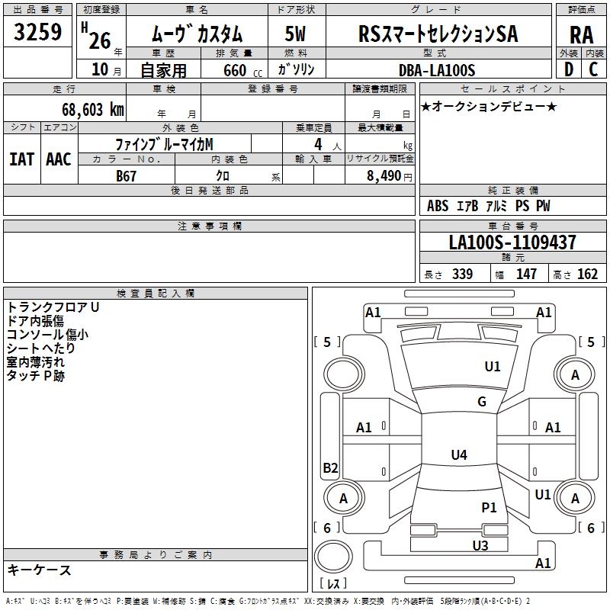Select the exterior grade D cell
Screen dimensions: 610x610
pyautogui.click(x=568, y=69)
